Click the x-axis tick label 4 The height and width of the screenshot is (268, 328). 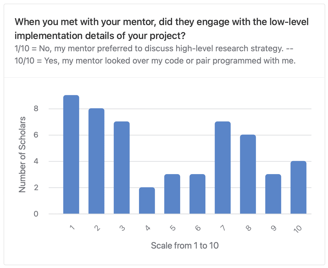[x=148, y=228]
